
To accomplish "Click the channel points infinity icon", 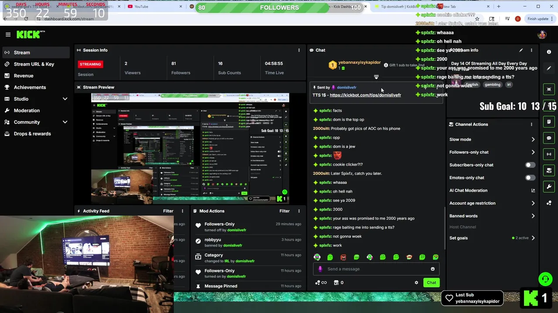I will point(321,283).
